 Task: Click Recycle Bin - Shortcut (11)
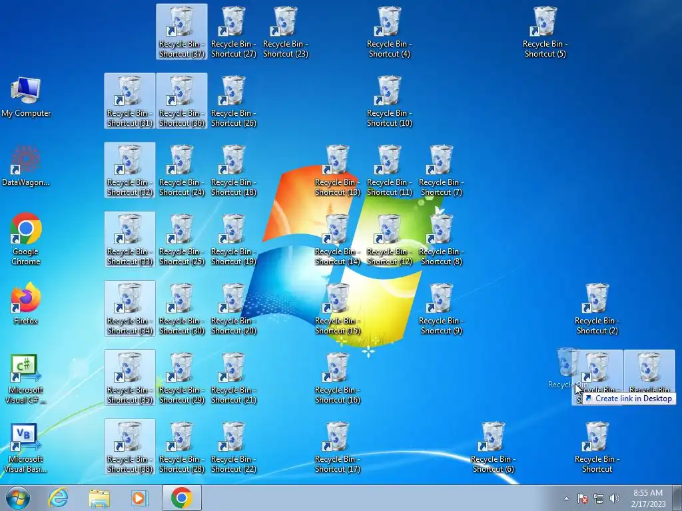click(389, 170)
